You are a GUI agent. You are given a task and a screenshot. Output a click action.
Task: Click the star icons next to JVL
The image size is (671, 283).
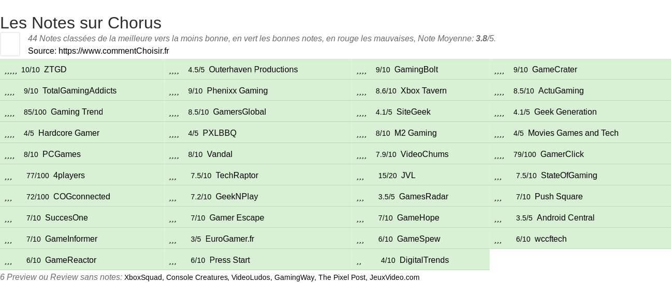(x=360, y=176)
